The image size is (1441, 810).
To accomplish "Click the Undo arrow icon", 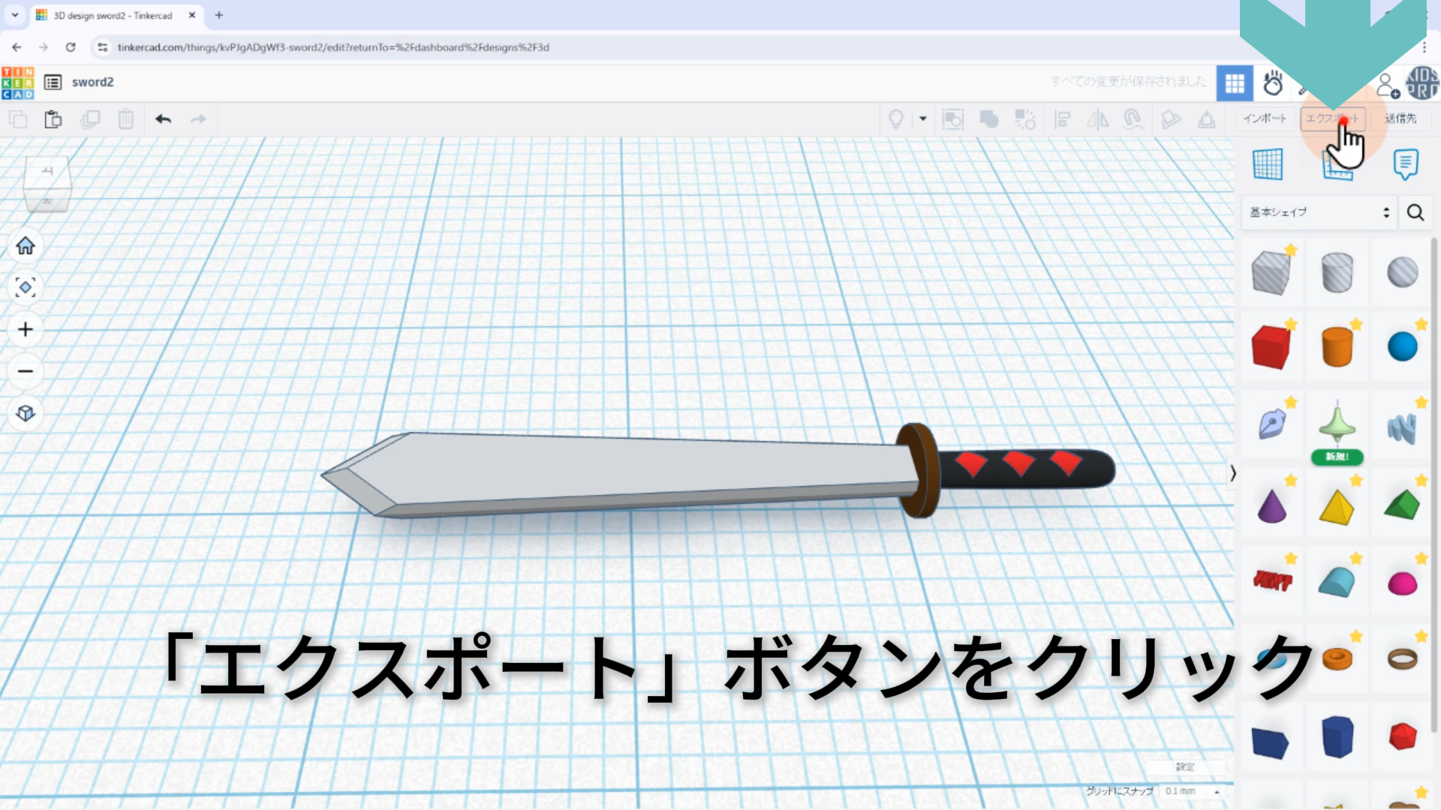I will [163, 119].
